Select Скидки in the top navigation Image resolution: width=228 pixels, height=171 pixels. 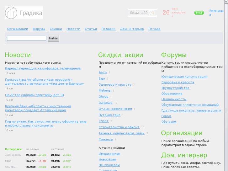point(56,29)
